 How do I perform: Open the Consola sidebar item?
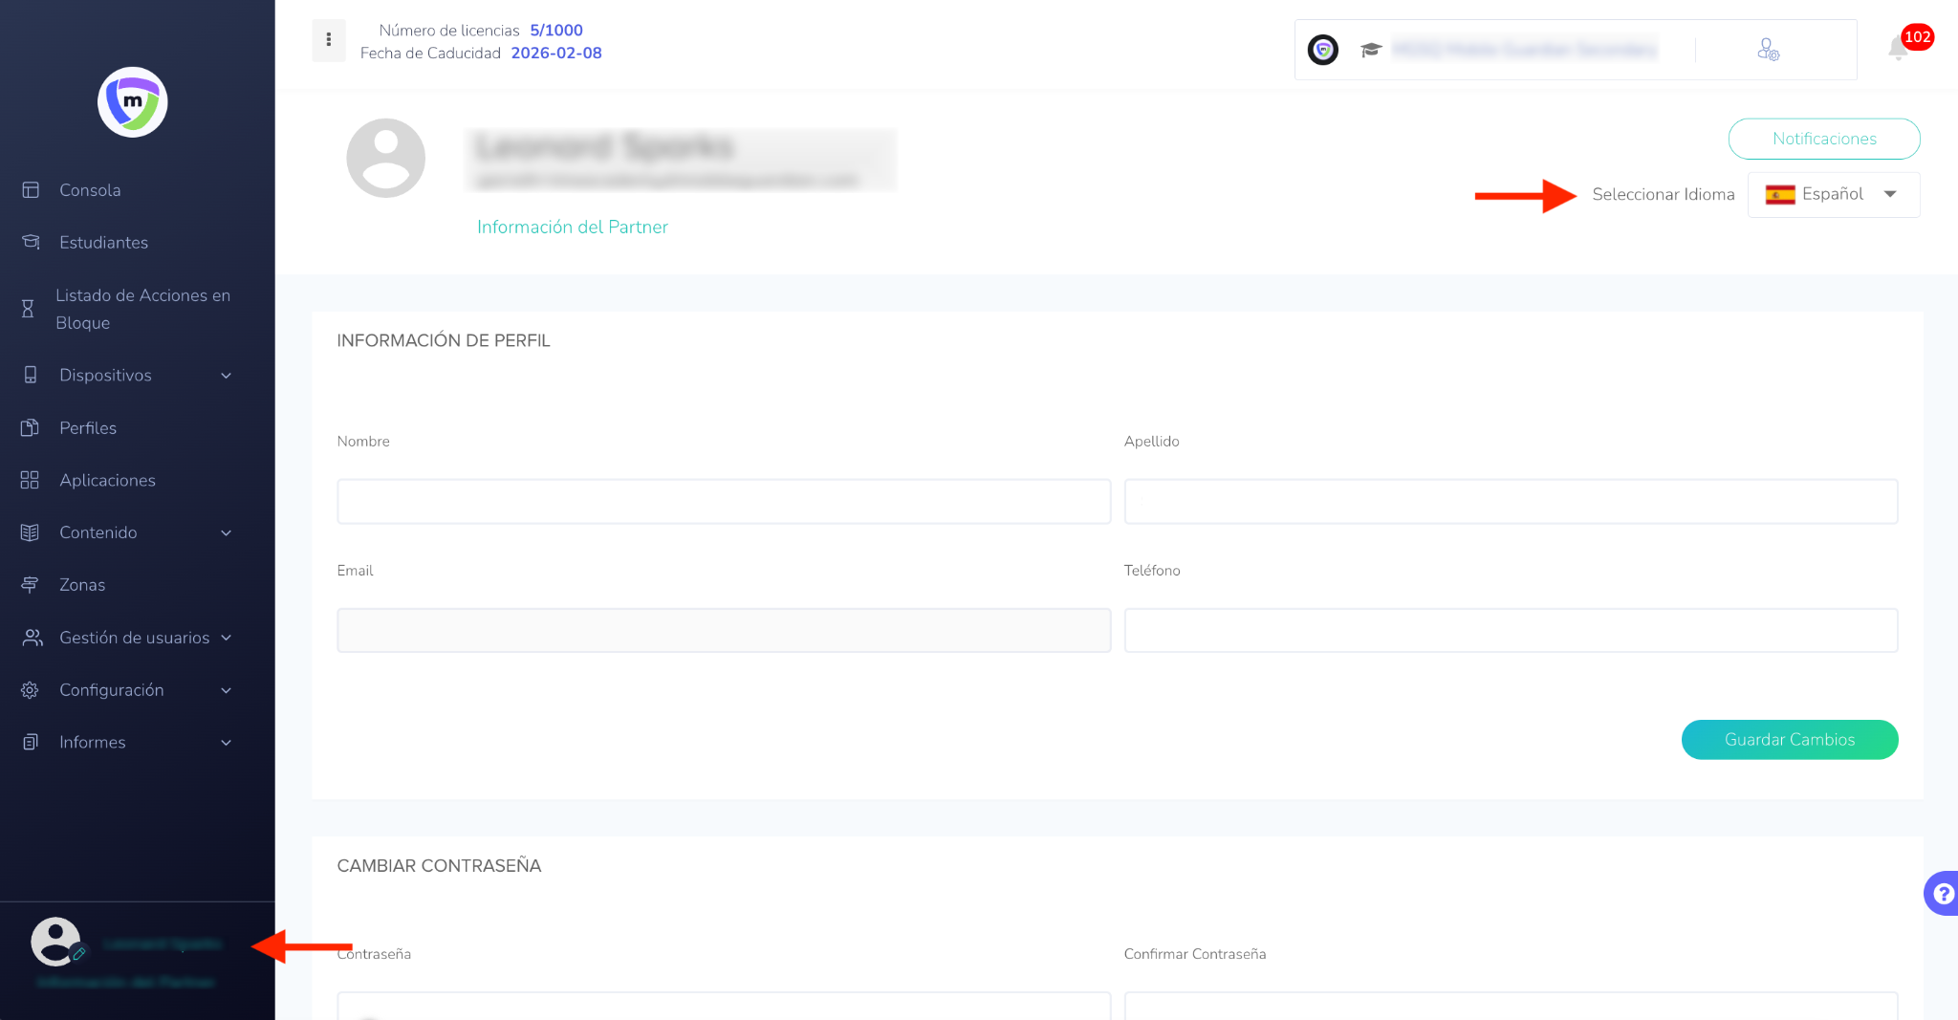(90, 190)
